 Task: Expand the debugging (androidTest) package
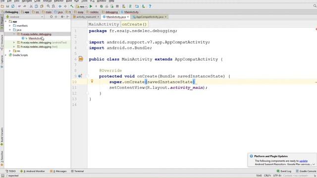(x=14, y=43)
